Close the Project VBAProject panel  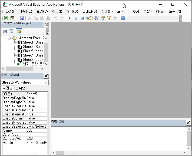point(46,25)
